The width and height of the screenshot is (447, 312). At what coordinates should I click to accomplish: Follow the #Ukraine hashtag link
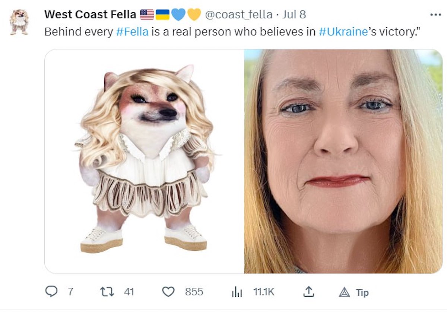343,32
